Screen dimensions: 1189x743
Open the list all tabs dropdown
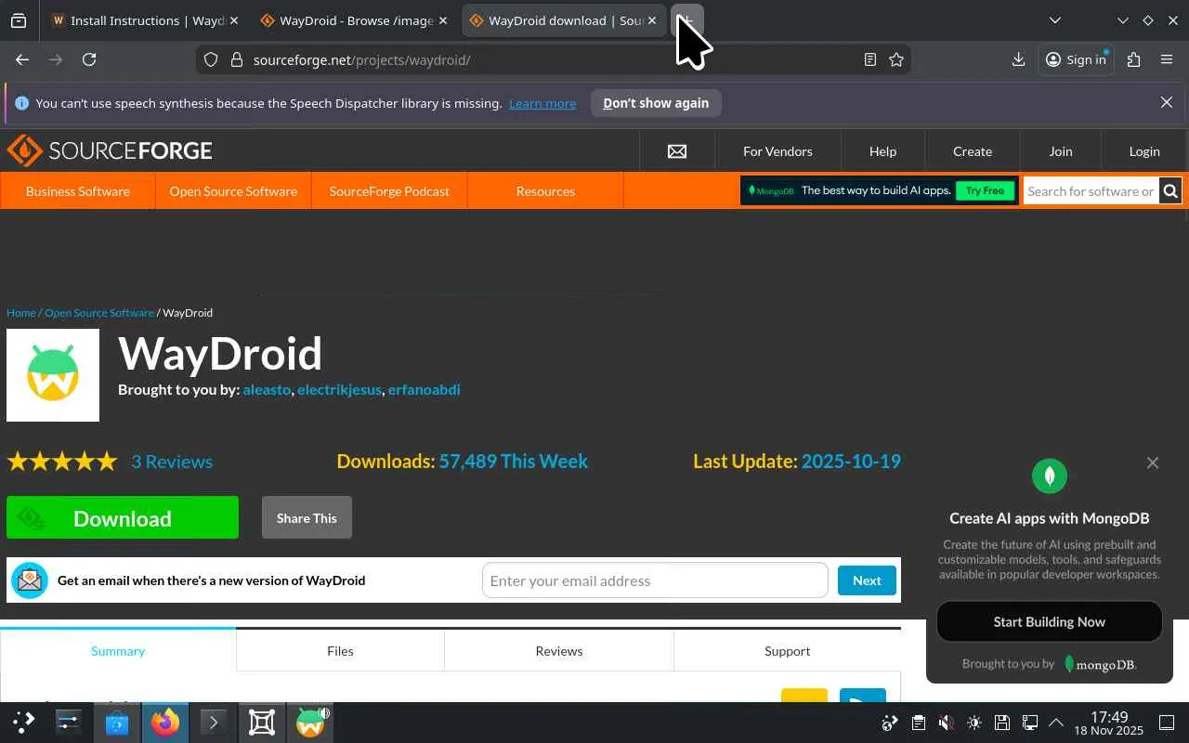[1055, 20]
